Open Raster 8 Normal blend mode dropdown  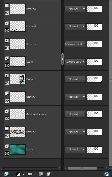(x=75, y=9)
